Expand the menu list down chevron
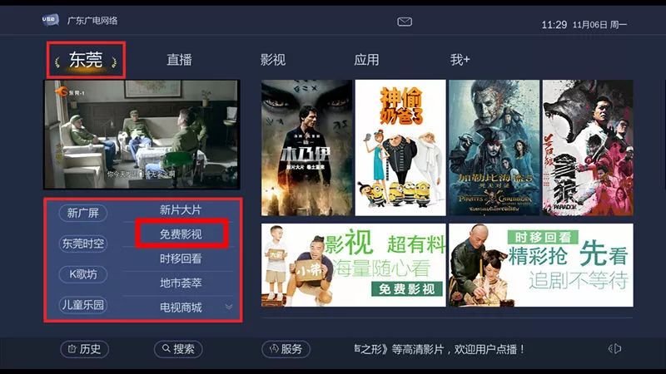This screenshot has width=666, height=374. click(x=229, y=307)
